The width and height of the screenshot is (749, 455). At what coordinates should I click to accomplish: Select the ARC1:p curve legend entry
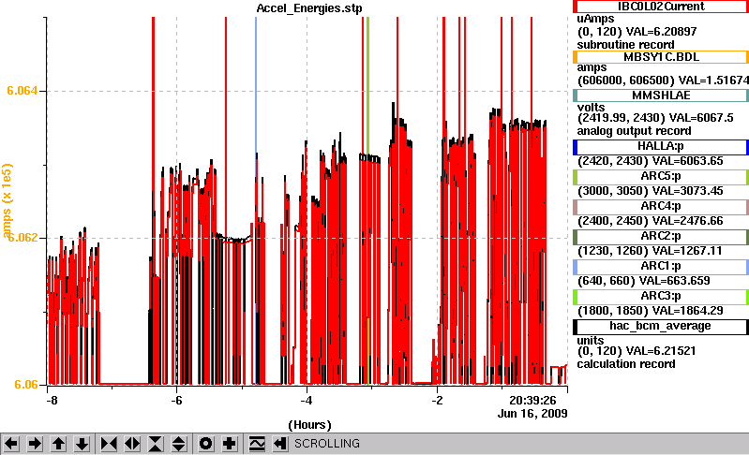click(x=661, y=267)
